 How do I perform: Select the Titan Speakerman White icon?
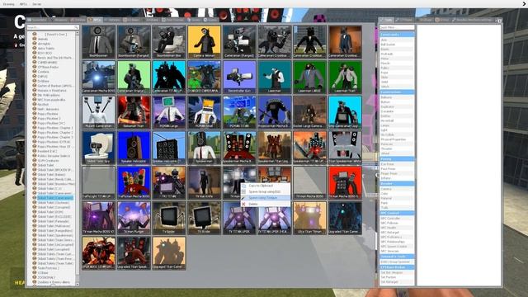point(345,148)
